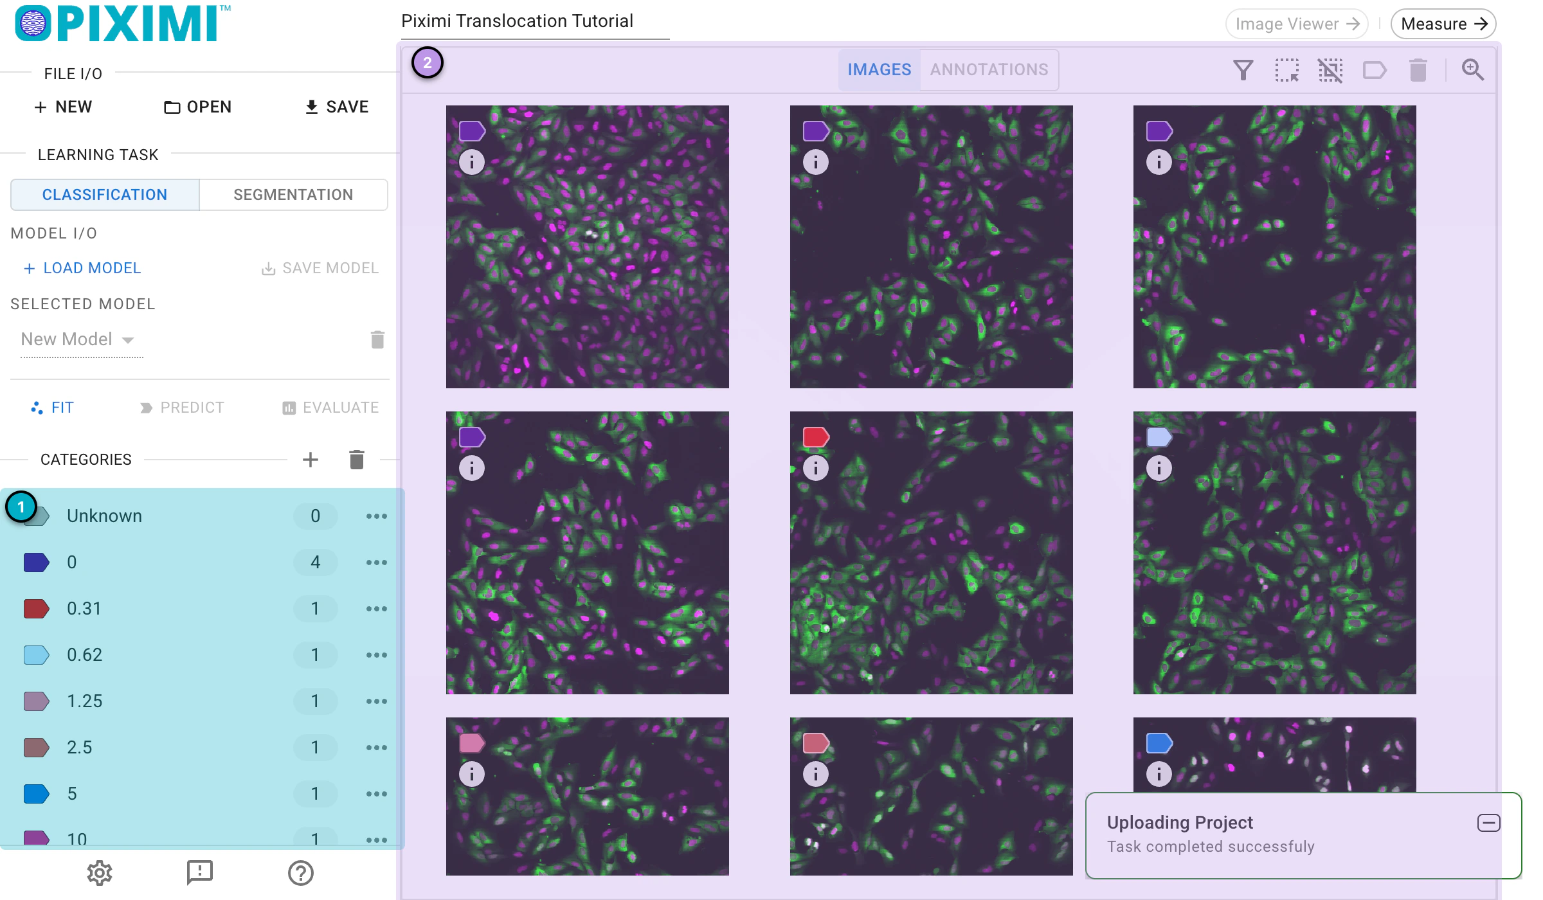The height and width of the screenshot is (900, 1543).
Task: Click the red color tag of category 0.31
Action: click(36, 609)
